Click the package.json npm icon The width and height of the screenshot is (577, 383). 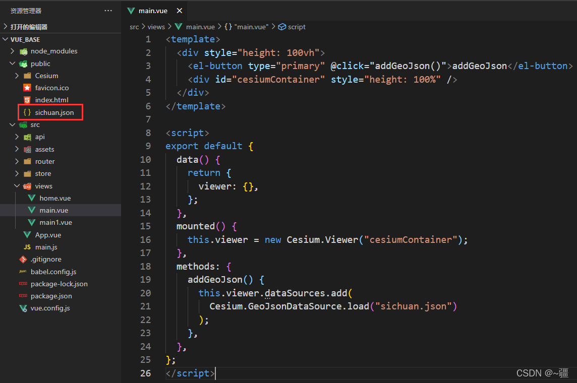tap(23, 295)
